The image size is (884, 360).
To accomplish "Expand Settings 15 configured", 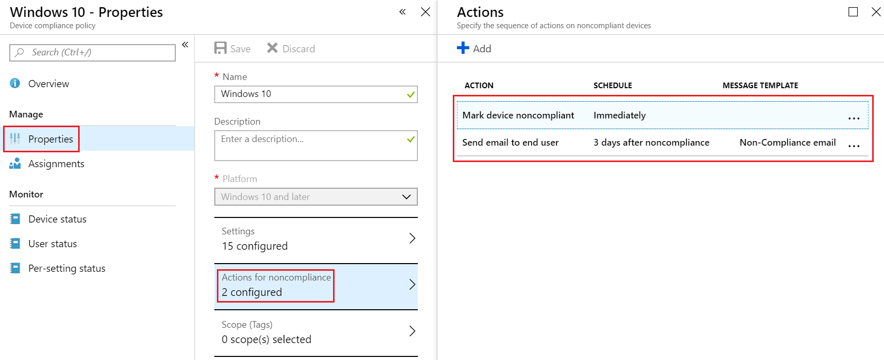I will coord(316,239).
